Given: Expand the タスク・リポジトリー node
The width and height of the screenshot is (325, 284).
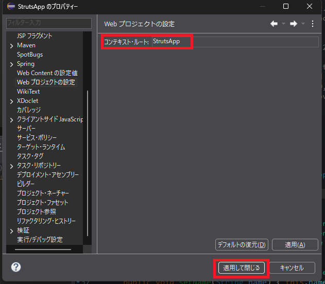Looking at the screenshot, I should (12, 166).
